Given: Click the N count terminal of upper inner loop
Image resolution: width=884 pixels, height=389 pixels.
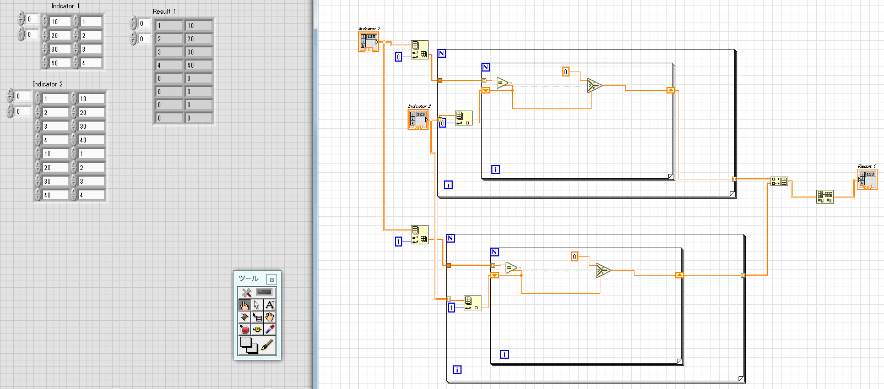Looking at the screenshot, I should pos(486,67).
